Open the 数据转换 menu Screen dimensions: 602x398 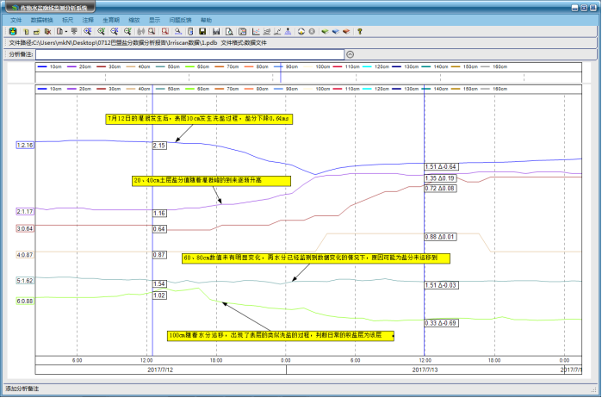42,20
